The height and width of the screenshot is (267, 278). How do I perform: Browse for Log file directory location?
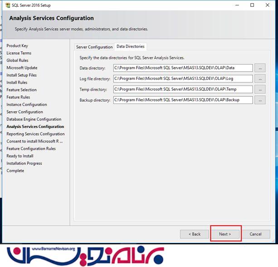[x=260, y=79]
